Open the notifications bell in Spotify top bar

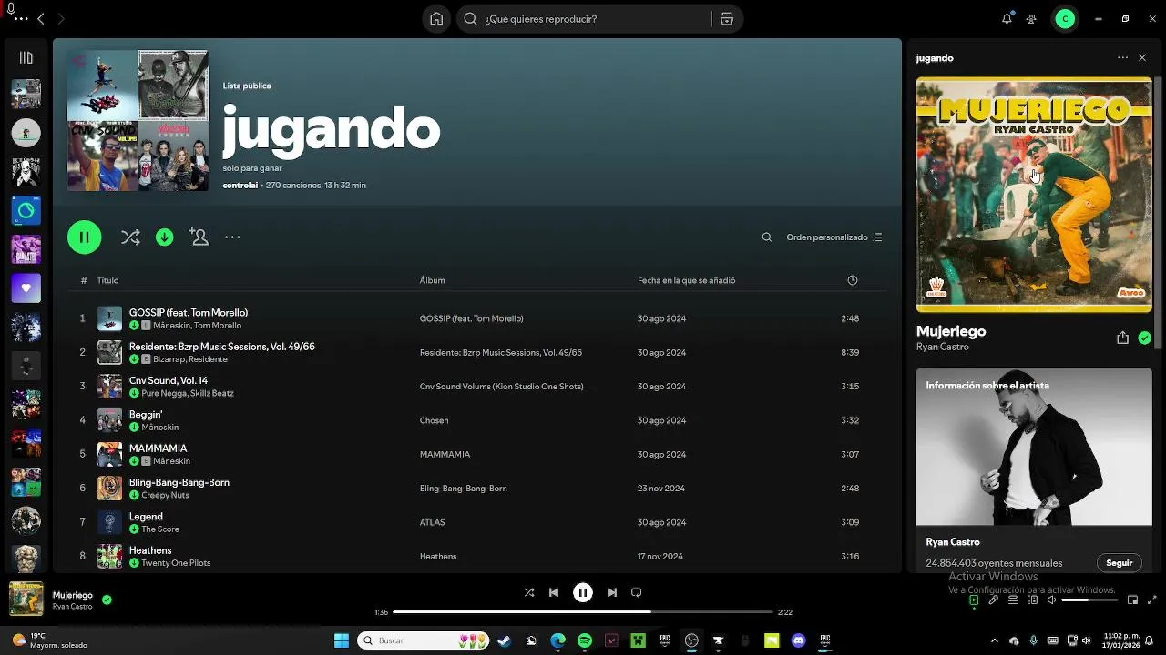[1007, 19]
